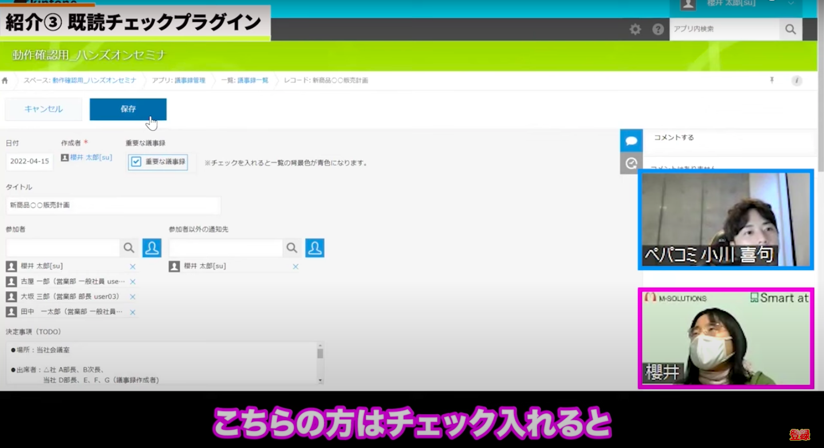Open user picker for 参加者以外の通知先

315,248
